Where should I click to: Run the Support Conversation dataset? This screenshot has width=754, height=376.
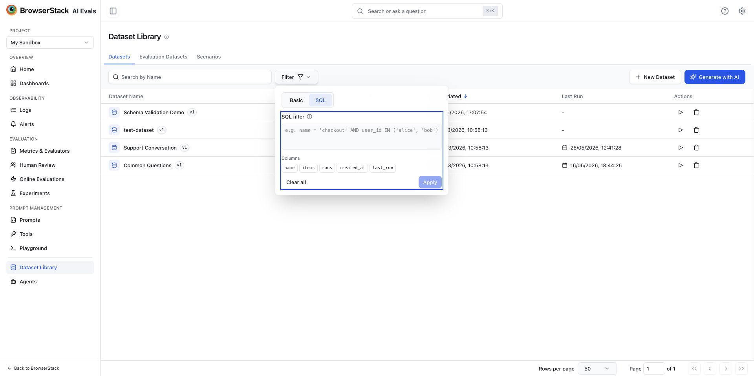(x=681, y=148)
